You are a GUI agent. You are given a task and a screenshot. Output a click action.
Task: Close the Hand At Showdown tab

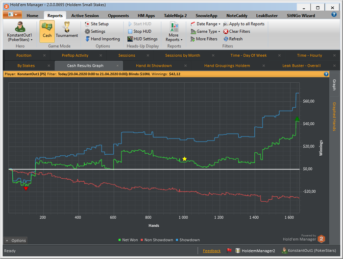pos(186,66)
